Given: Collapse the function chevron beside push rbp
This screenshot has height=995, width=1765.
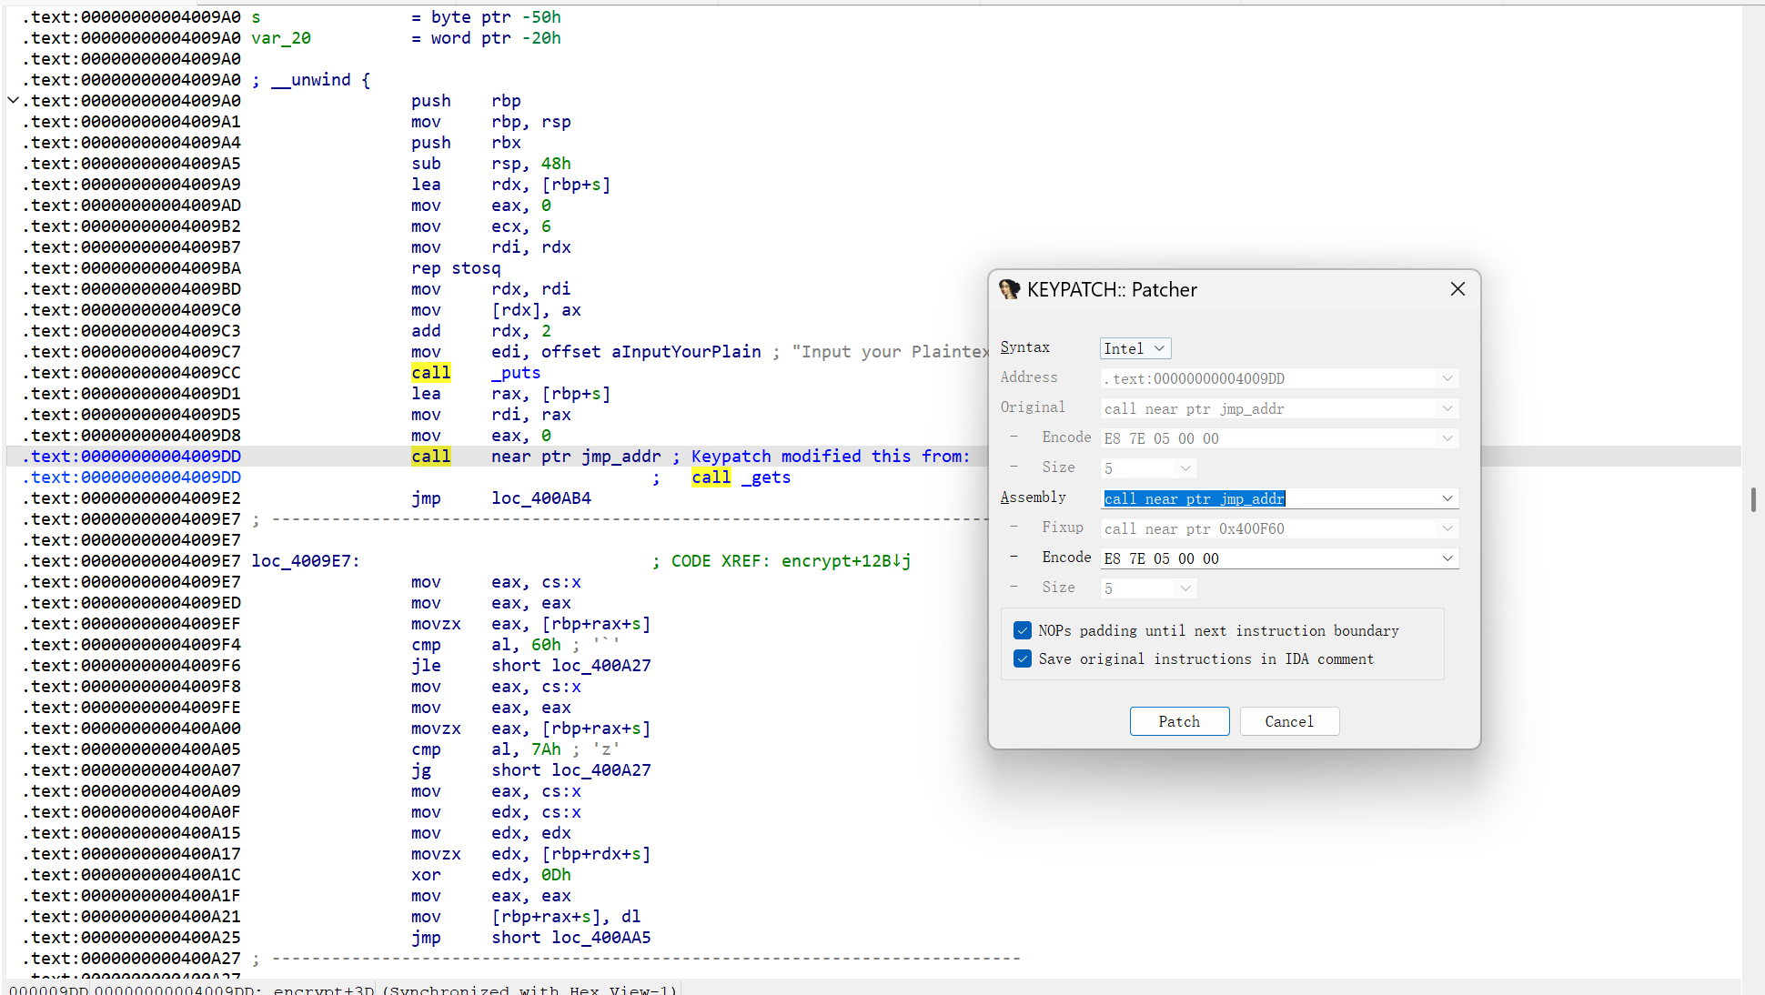Looking at the screenshot, I should [x=14, y=100].
